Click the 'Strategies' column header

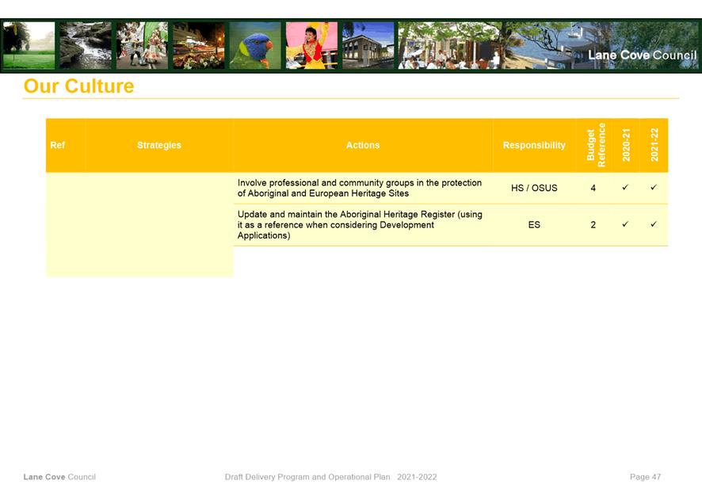(x=159, y=145)
